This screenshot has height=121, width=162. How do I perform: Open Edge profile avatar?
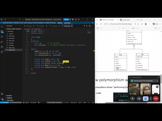(146, 24)
